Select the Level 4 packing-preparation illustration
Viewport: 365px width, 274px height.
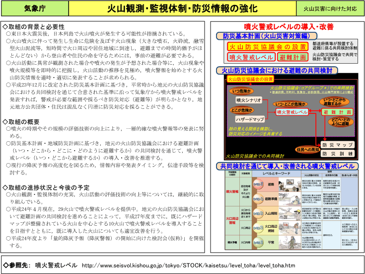[290, 199]
